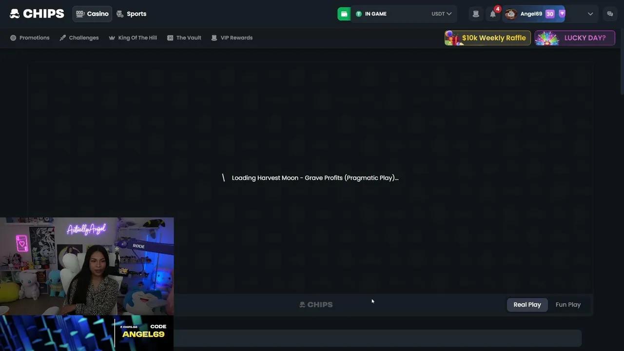
Task: Click the webcam overlay thumbnail
Action: tap(87, 266)
